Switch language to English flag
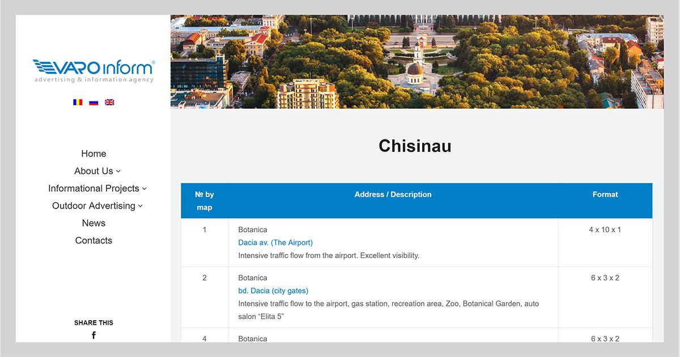680x357 pixels. point(109,102)
